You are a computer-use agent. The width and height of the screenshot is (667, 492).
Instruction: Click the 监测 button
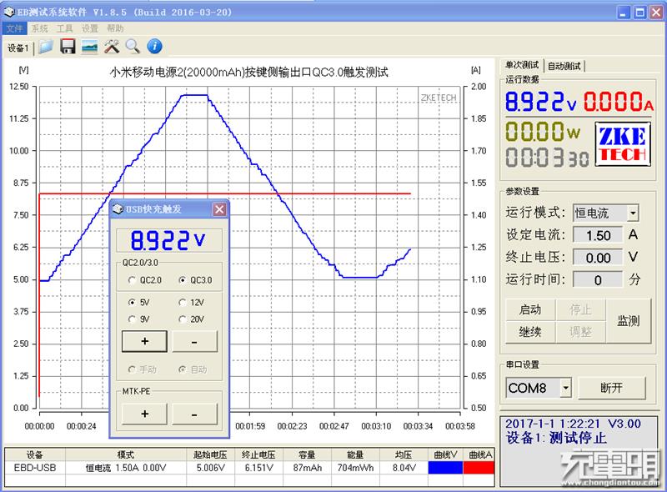(628, 321)
